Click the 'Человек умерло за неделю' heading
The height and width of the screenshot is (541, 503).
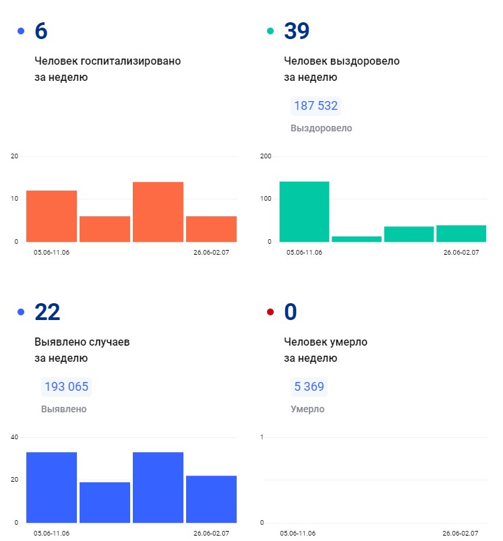click(x=326, y=350)
